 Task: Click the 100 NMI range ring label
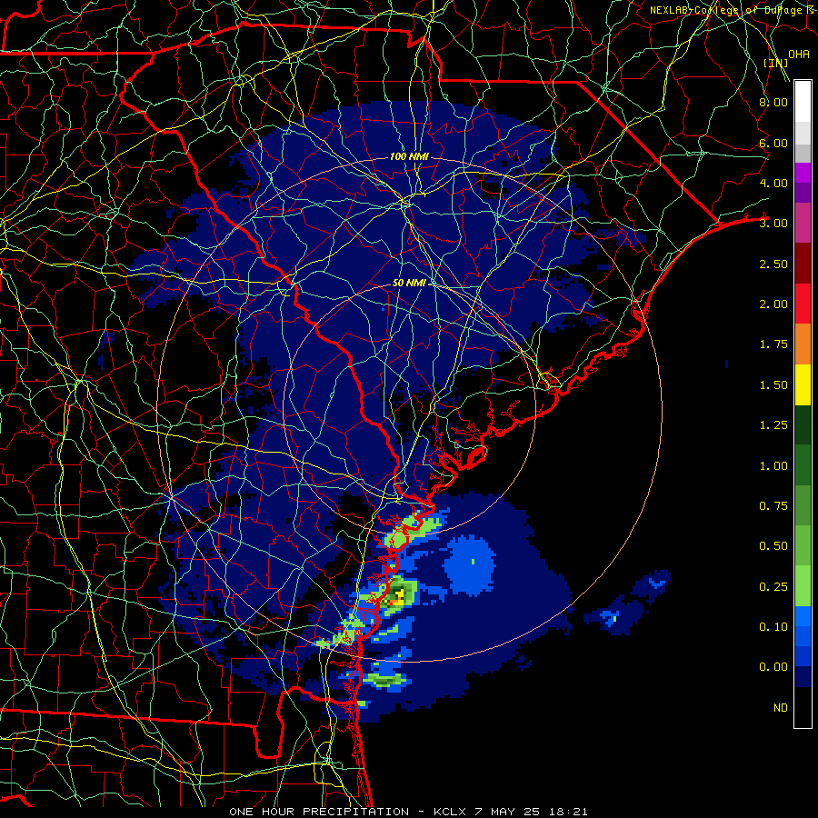[410, 156]
